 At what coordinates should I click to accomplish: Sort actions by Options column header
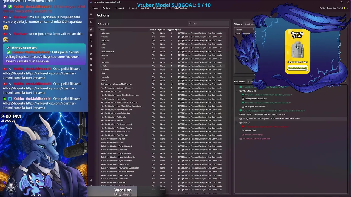coord(161,30)
